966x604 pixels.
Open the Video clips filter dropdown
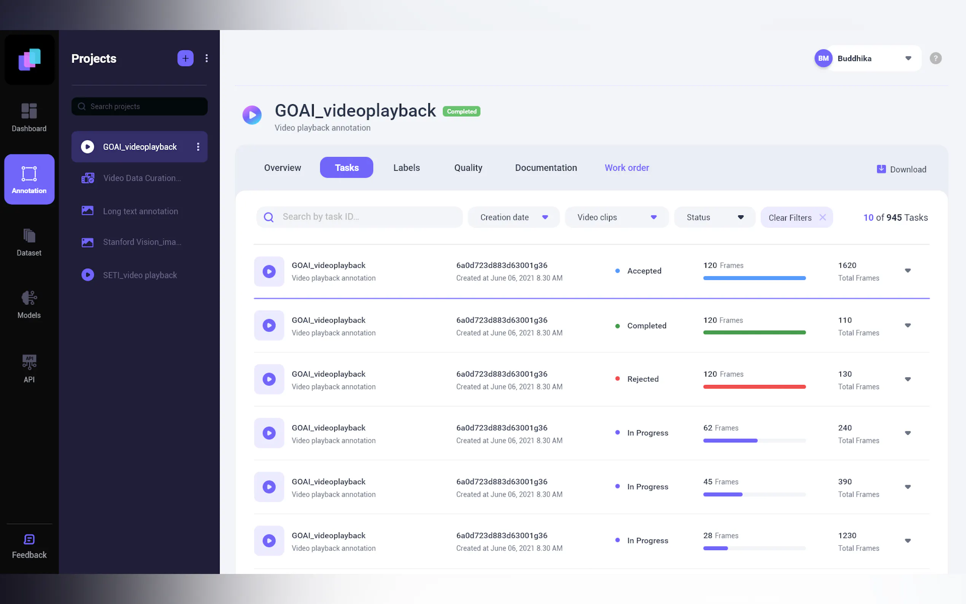pos(616,217)
